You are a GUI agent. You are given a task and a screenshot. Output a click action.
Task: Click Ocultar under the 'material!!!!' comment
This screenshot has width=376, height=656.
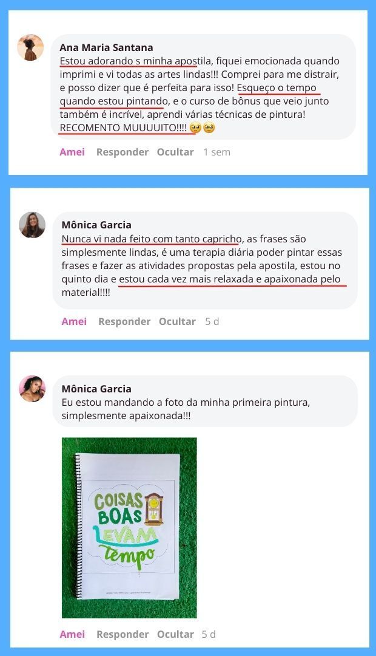(177, 321)
